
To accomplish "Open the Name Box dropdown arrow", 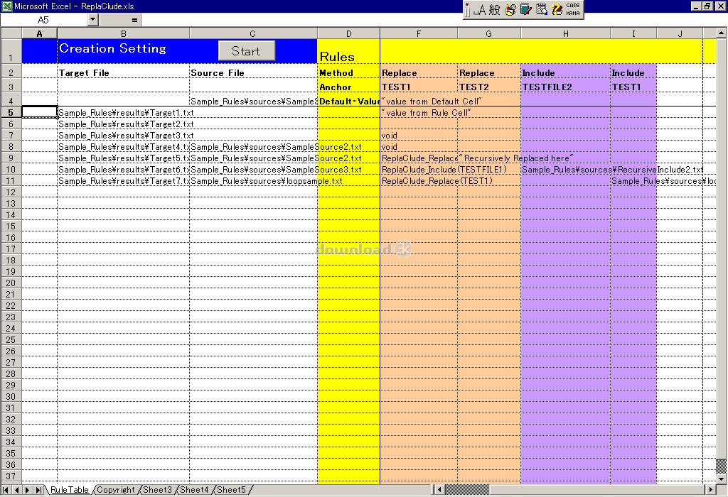I will [93, 19].
